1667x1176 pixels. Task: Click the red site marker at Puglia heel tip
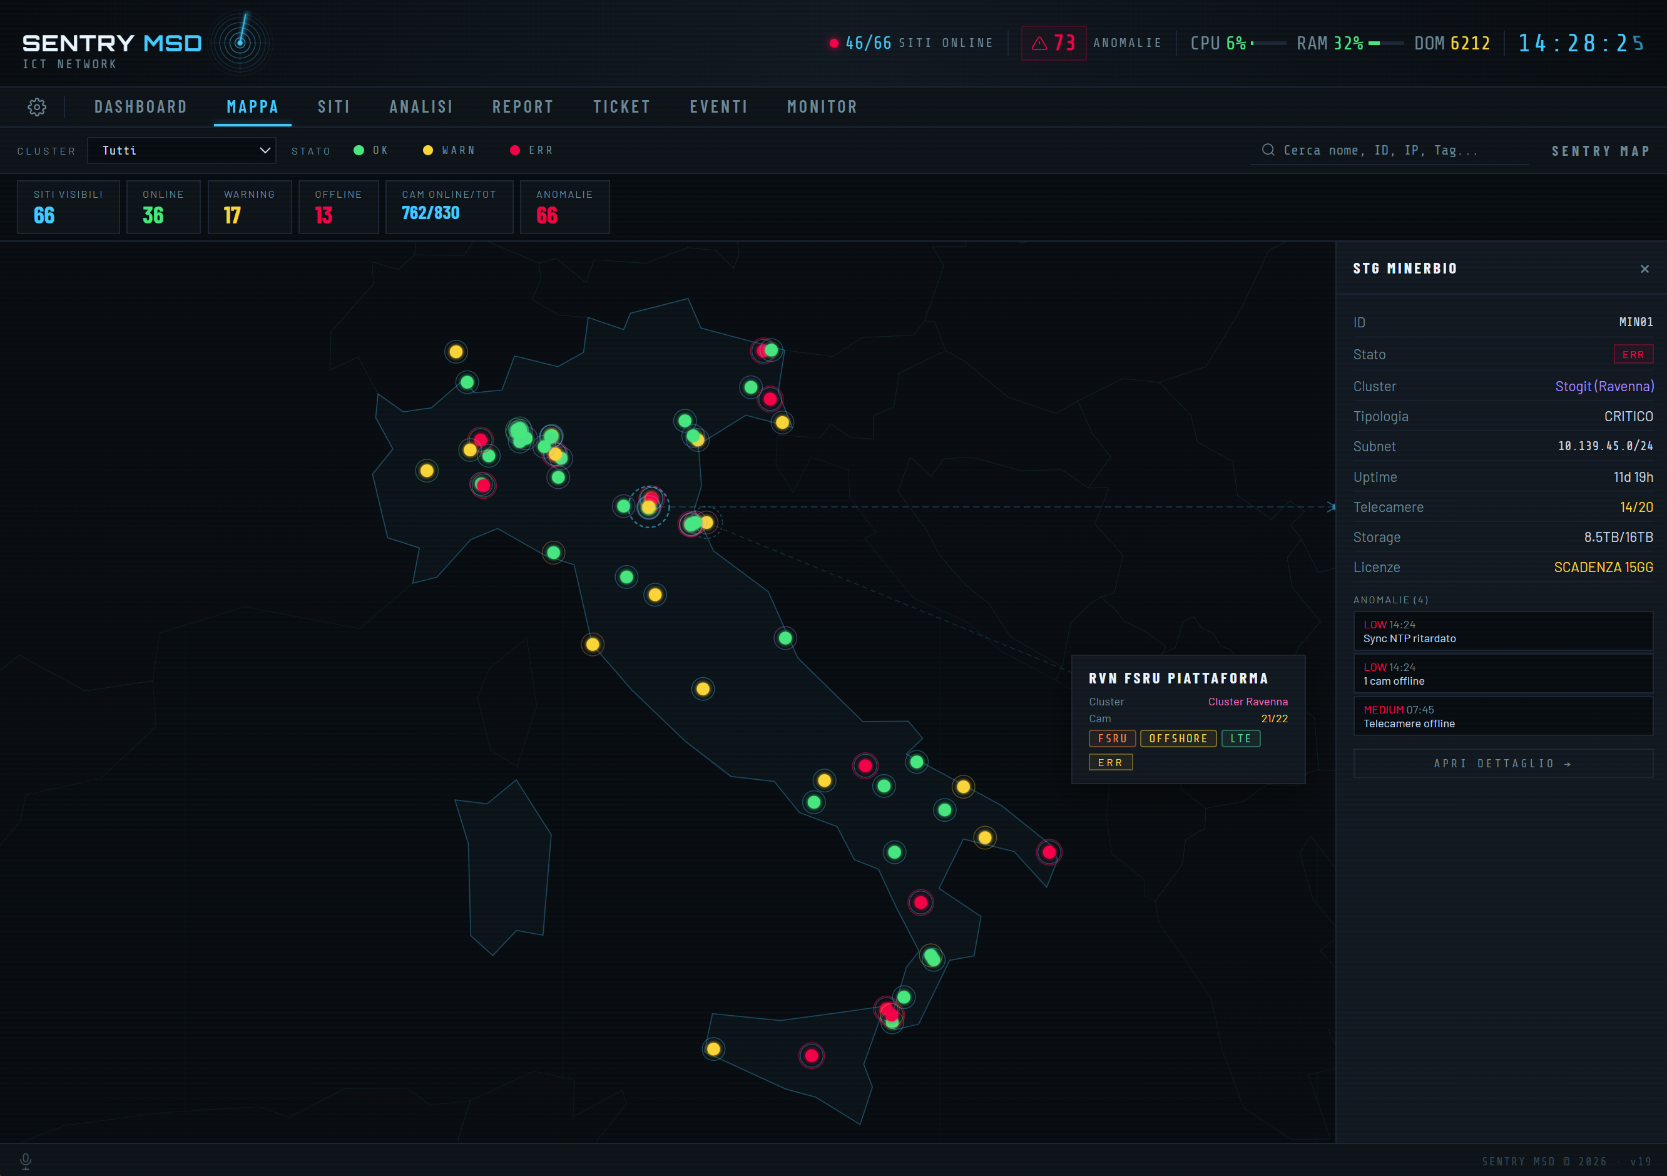(x=1049, y=852)
